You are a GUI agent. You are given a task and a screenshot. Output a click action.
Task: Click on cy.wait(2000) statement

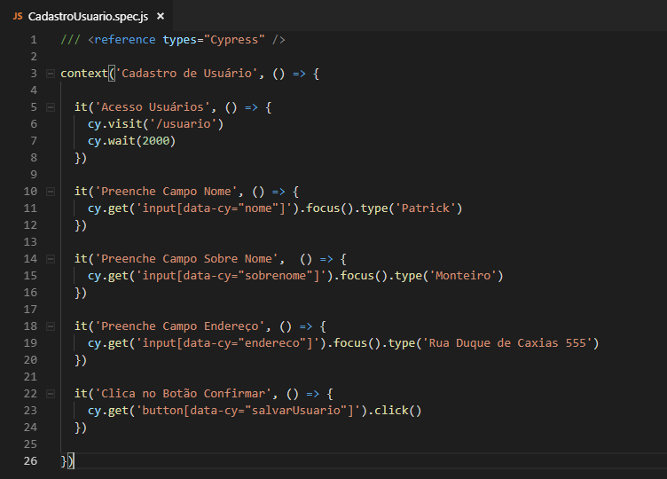click(x=131, y=141)
